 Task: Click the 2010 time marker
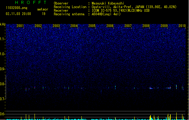pyautogui.click(x=182, y=25)
